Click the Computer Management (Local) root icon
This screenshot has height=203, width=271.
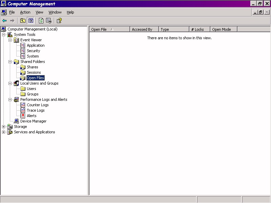(x=4, y=29)
